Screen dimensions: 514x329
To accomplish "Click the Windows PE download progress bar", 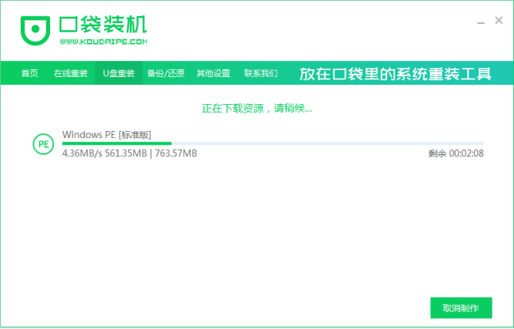I will click(272, 143).
